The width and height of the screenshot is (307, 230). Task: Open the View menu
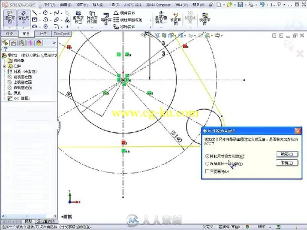point(82,4)
